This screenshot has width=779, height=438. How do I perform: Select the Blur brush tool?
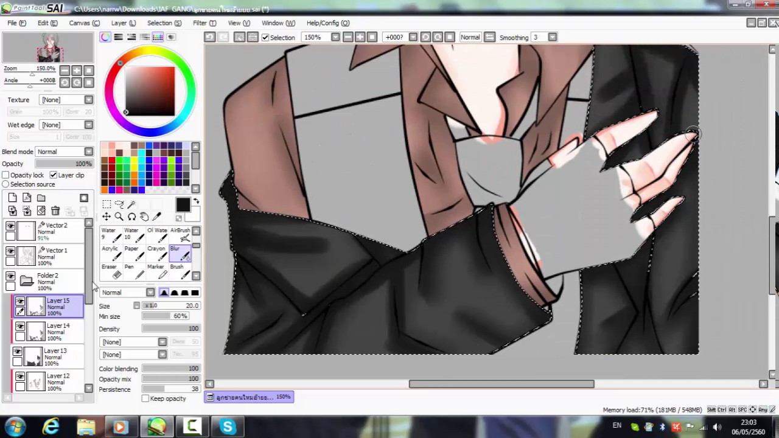[x=180, y=253]
